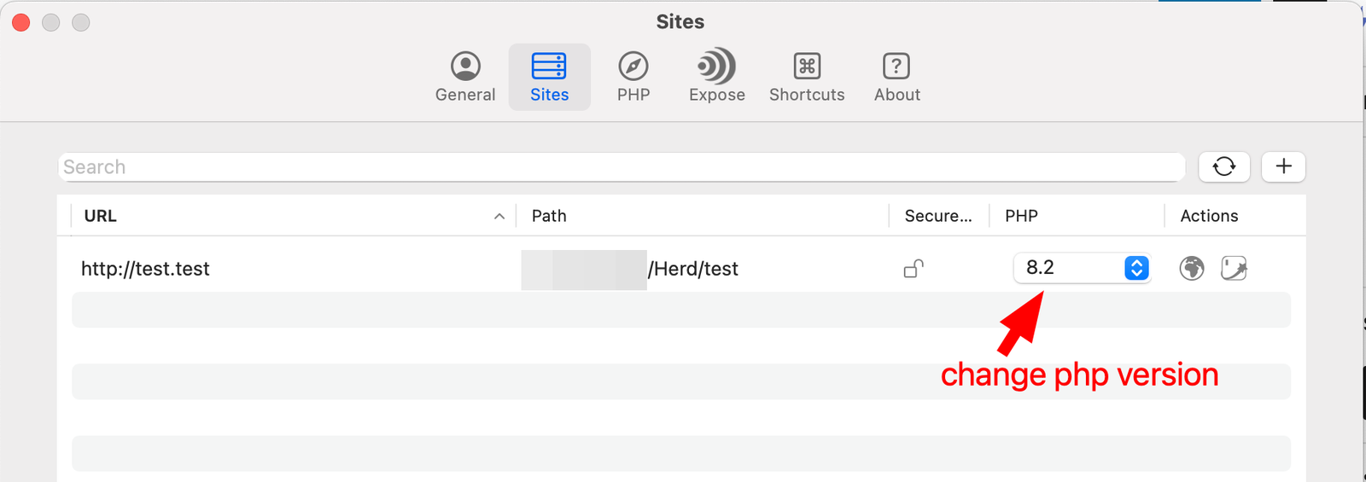Click the PHP column header in table
This screenshot has height=482, width=1366.
[1021, 216]
